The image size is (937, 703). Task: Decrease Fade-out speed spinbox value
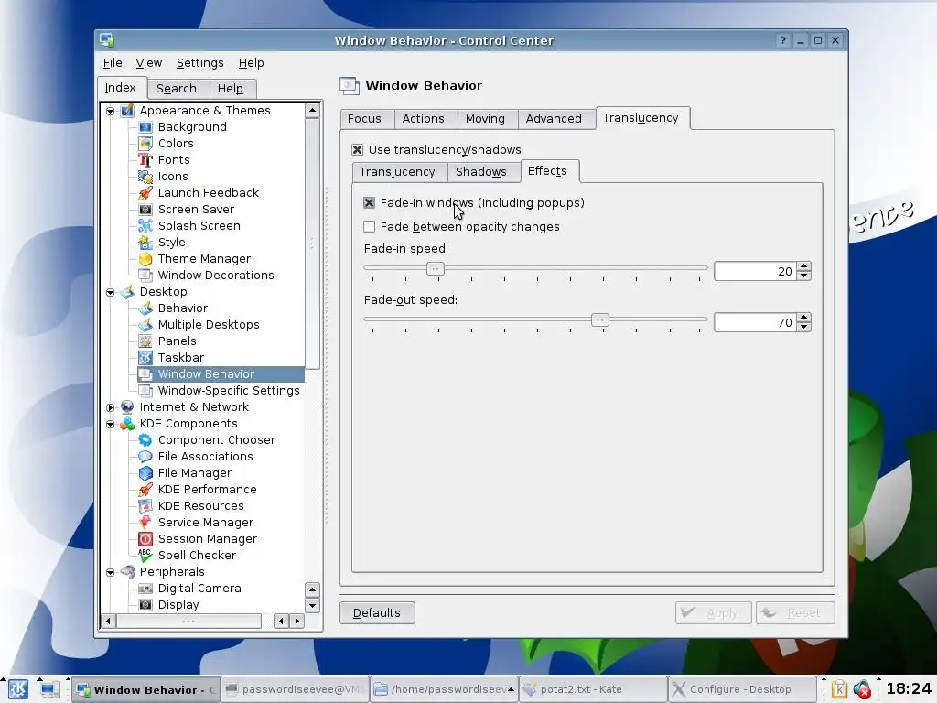pyautogui.click(x=803, y=327)
